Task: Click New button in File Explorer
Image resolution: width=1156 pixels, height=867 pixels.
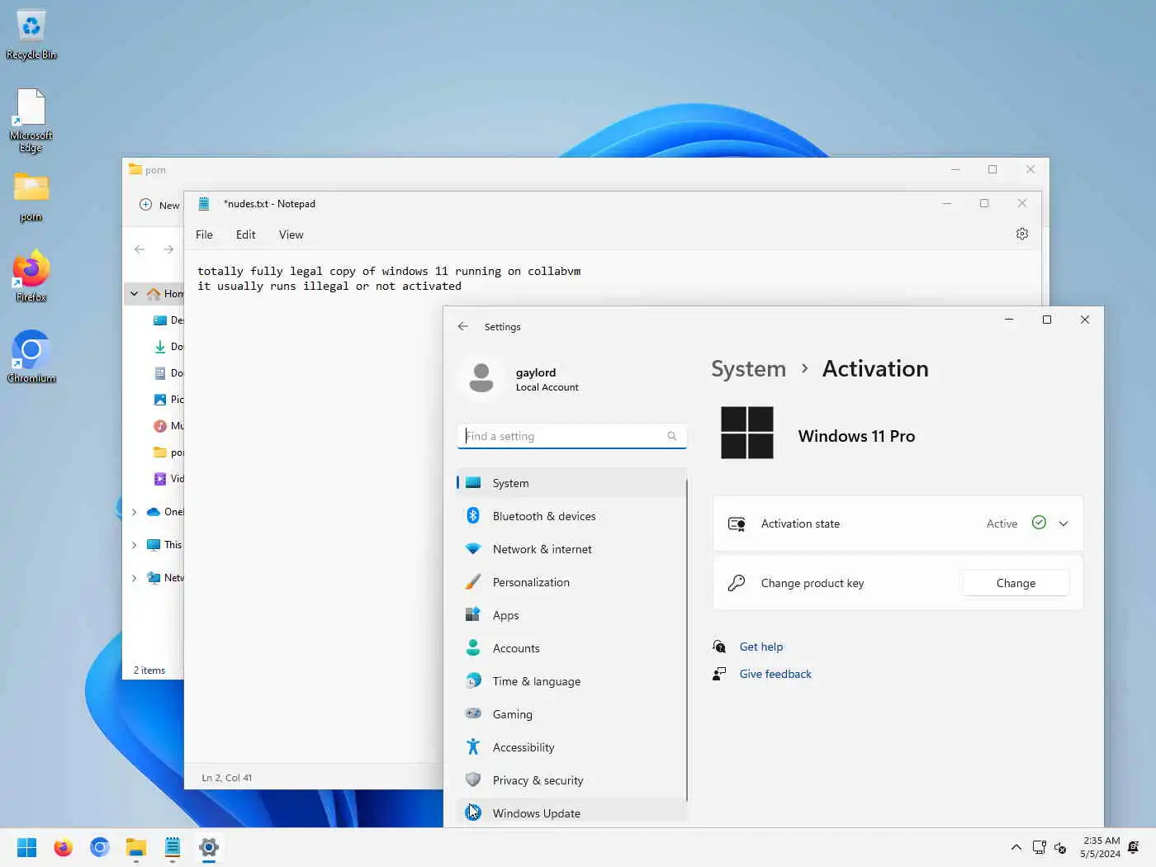Action: [x=159, y=205]
